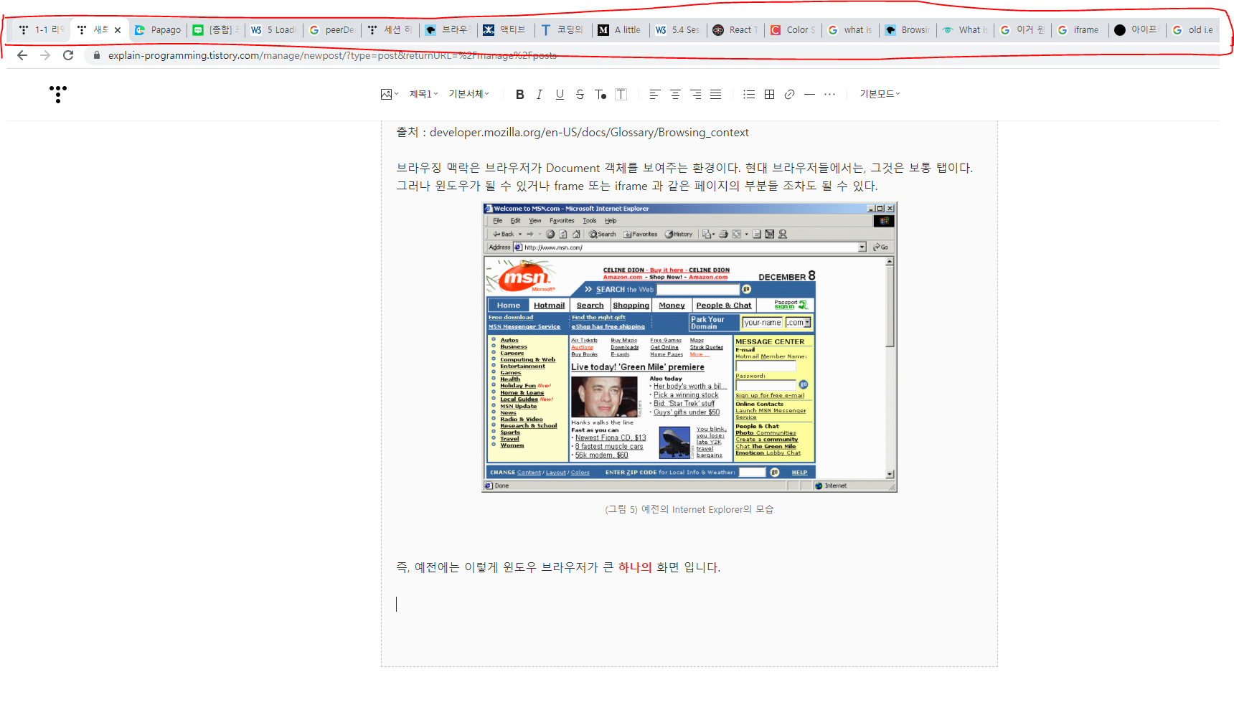Click the line starting with '그러나 윈도우가 될 수'
This screenshot has width=1234, height=715.
click(637, 186)
